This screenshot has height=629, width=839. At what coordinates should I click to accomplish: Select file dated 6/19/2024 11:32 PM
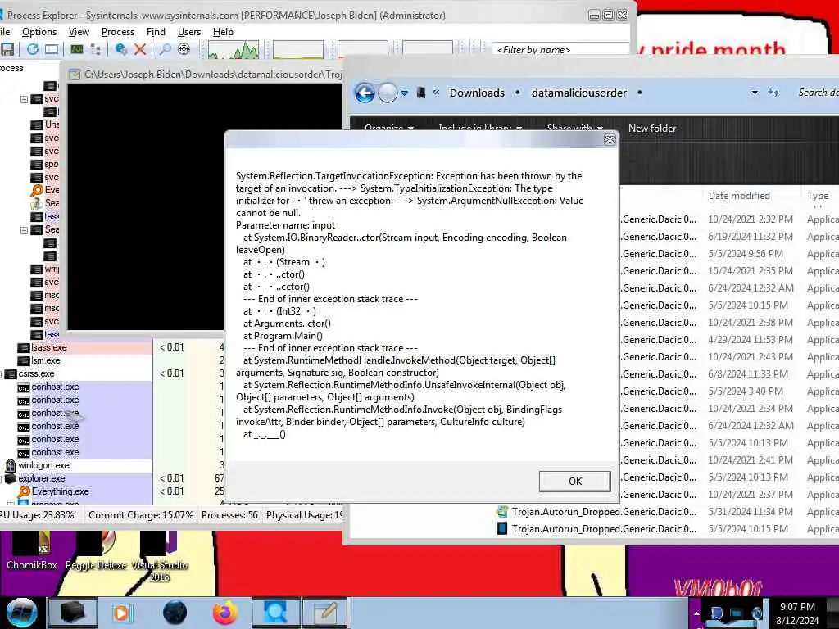point(730,237)
